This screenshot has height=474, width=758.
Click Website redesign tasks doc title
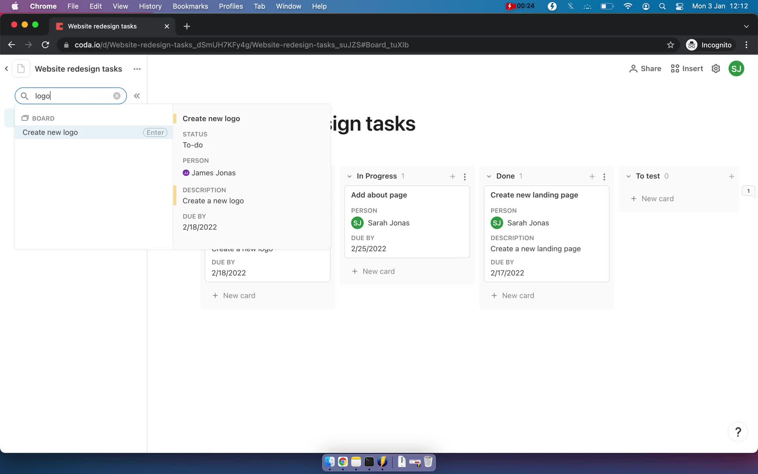tap(79, 69)
